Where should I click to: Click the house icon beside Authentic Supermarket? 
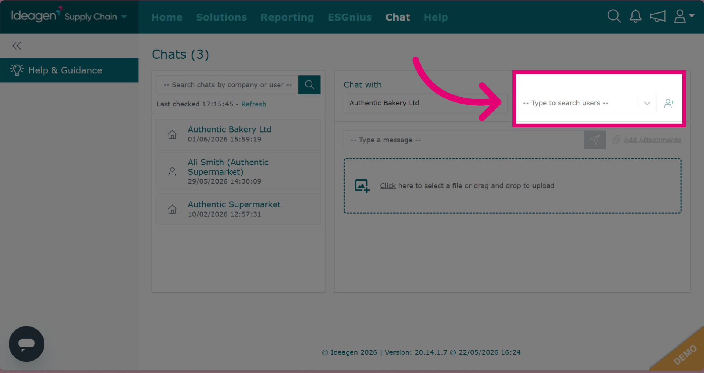[172, 209]
